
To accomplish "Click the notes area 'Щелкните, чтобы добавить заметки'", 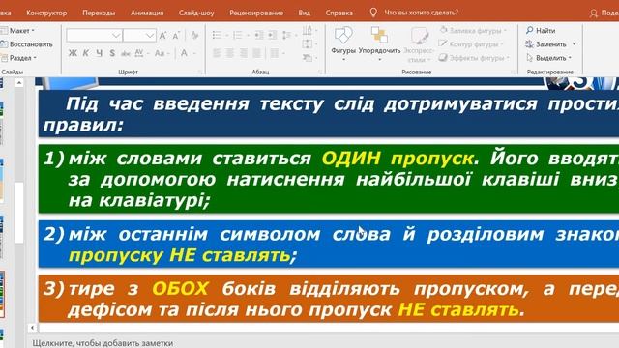I will 103,343.
